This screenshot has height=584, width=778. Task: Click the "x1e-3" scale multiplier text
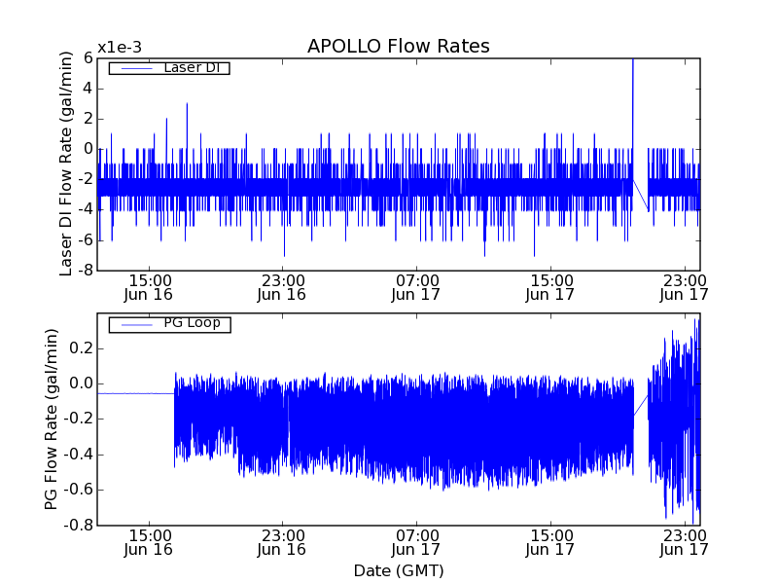click(119, 49)
